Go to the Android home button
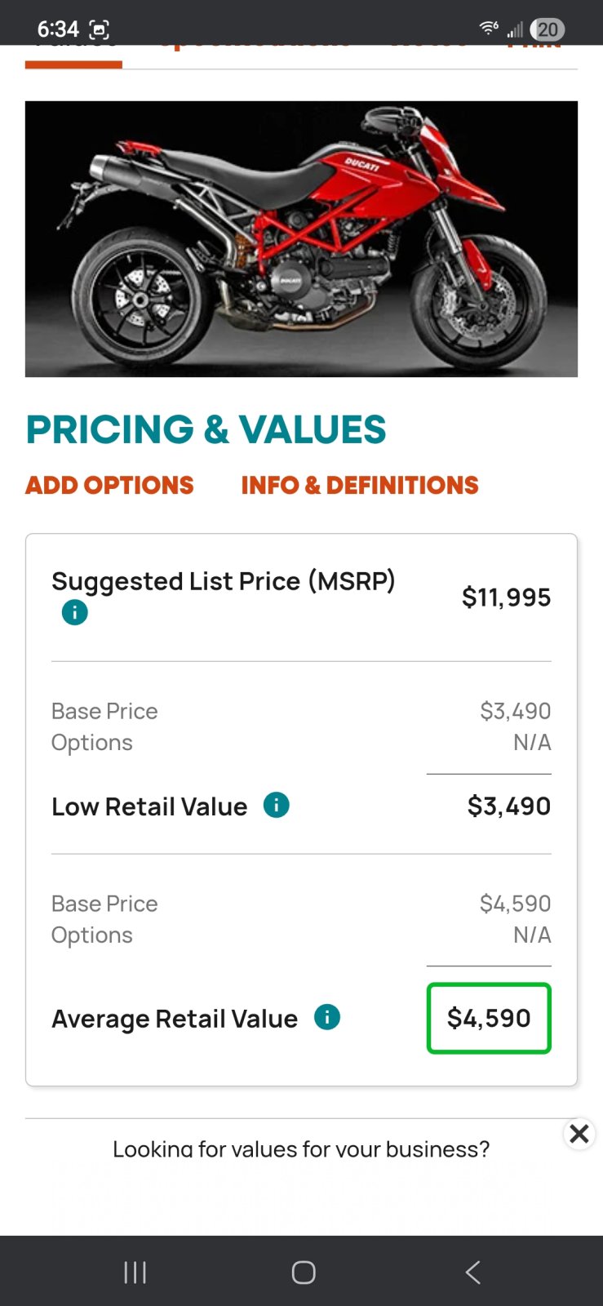Viewport: 603px width, 1306px height. tap(304, 1272)
